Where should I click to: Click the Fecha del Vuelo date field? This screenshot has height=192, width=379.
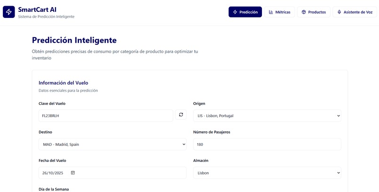point(112,173)
